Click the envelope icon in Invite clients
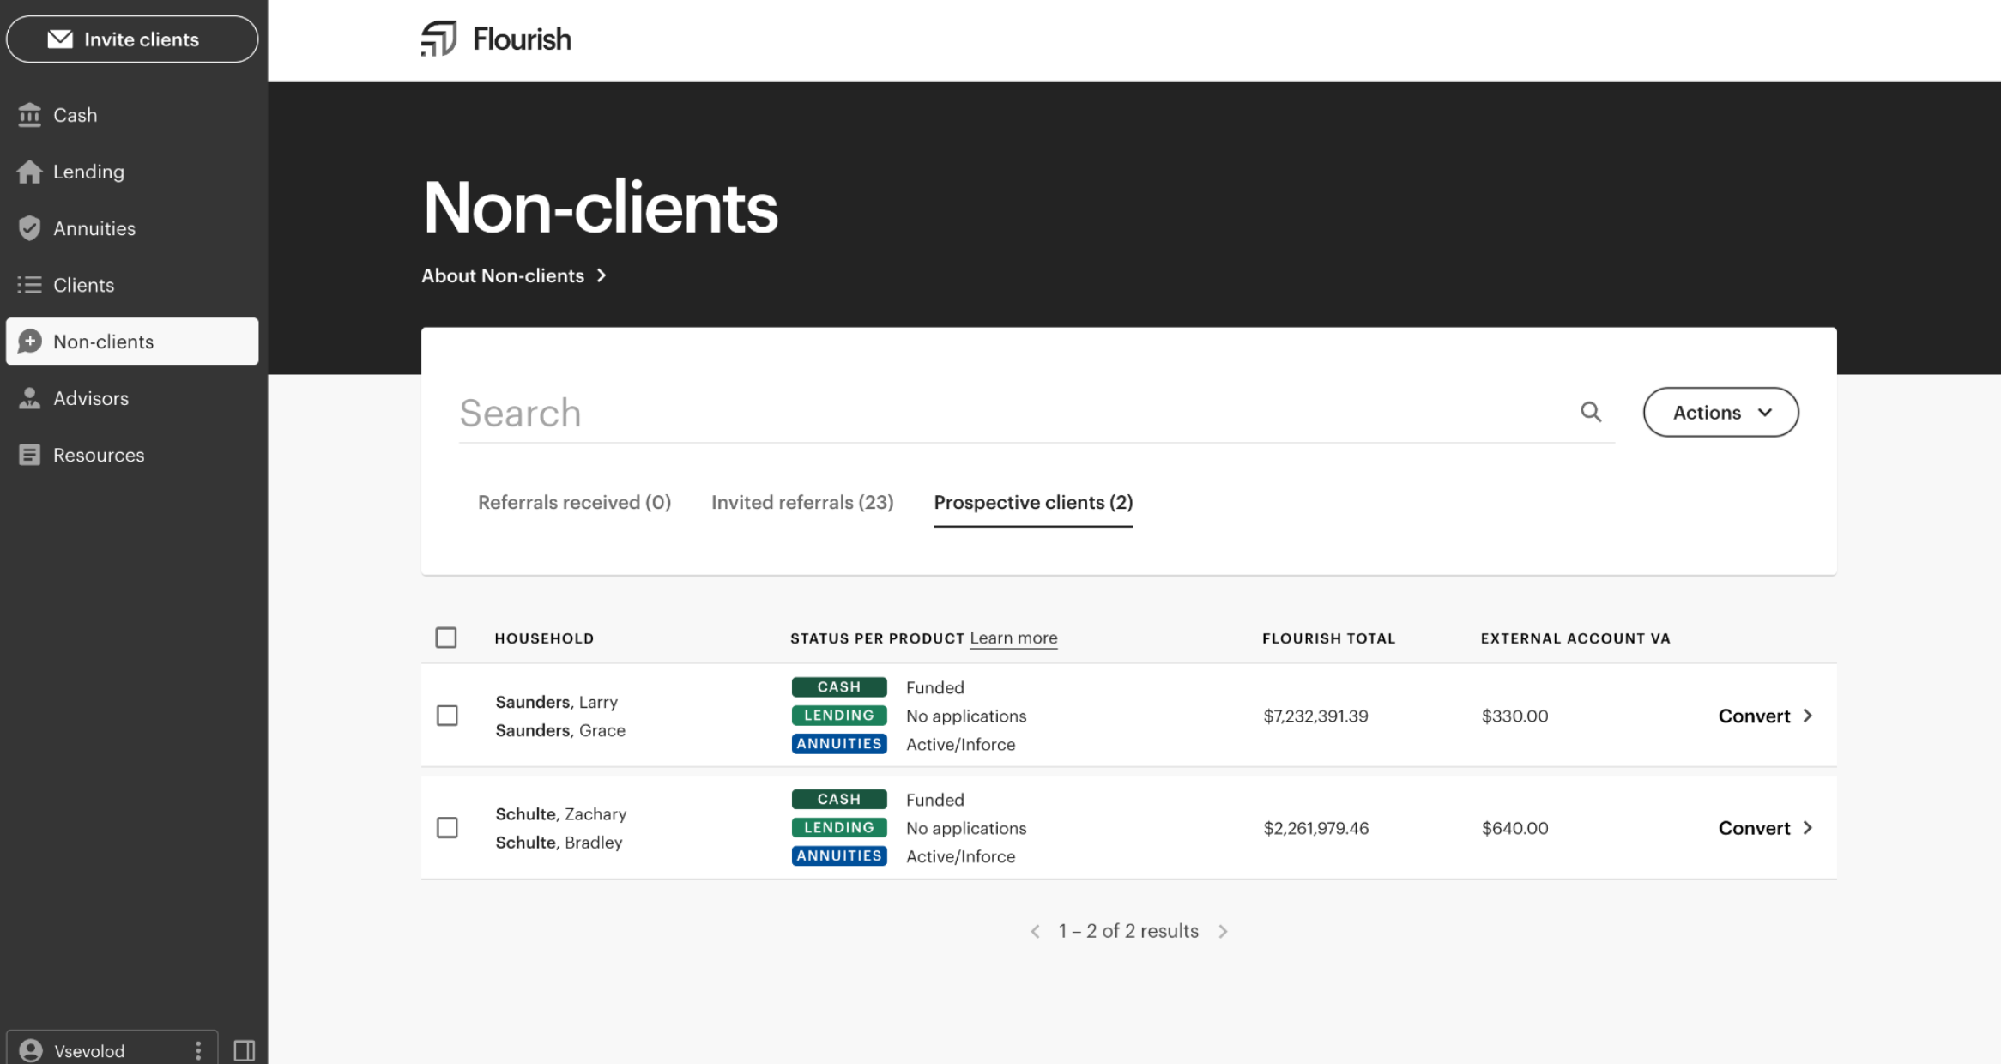This screenshot has width=2001, height=1064. (60, 39)
